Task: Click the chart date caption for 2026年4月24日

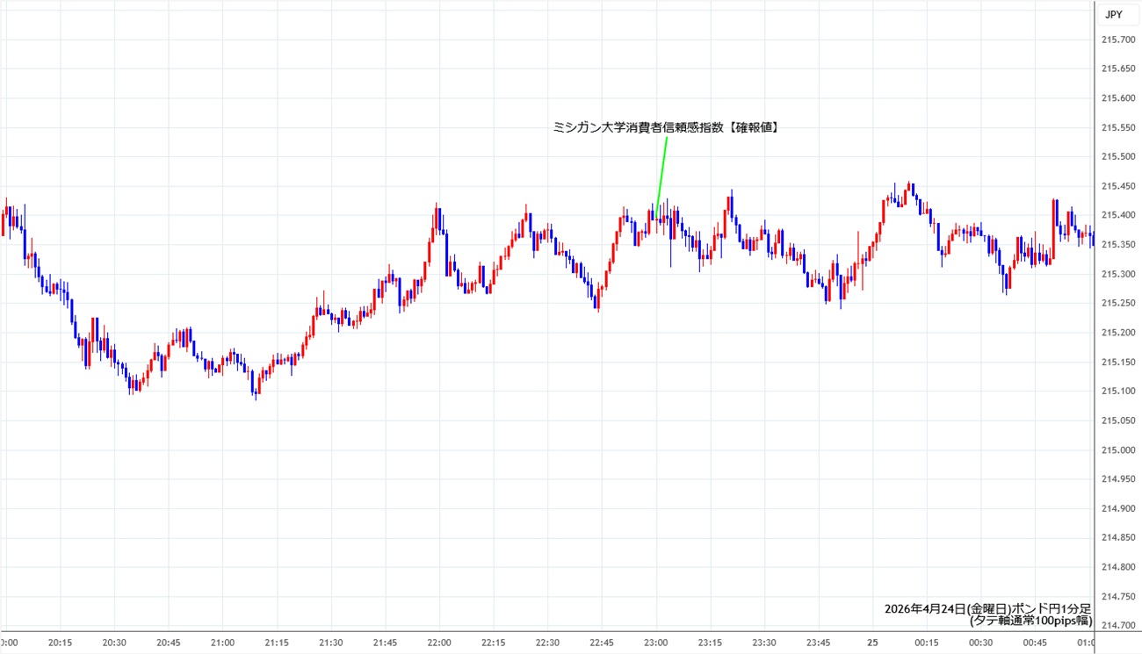Action: (x=987, y=608)
